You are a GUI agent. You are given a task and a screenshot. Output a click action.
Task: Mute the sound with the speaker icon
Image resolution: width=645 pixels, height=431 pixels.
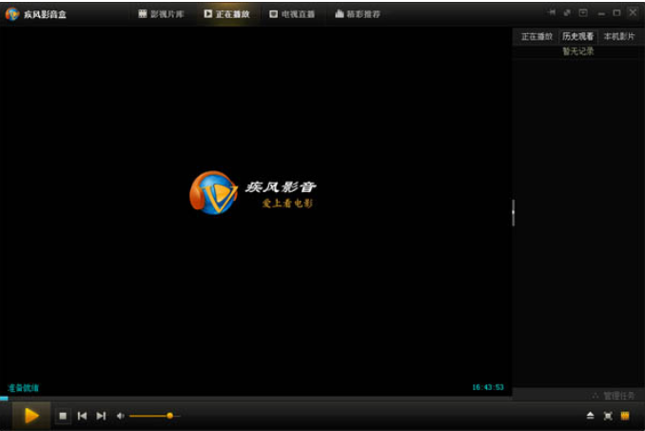coord(120,416)
